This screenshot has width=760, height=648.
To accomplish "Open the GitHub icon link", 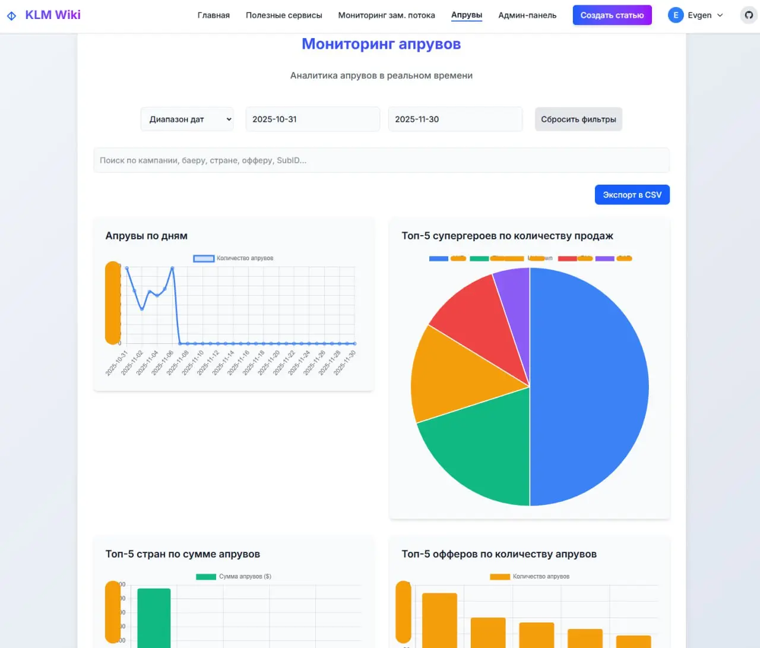I will [x=749, y=15].
